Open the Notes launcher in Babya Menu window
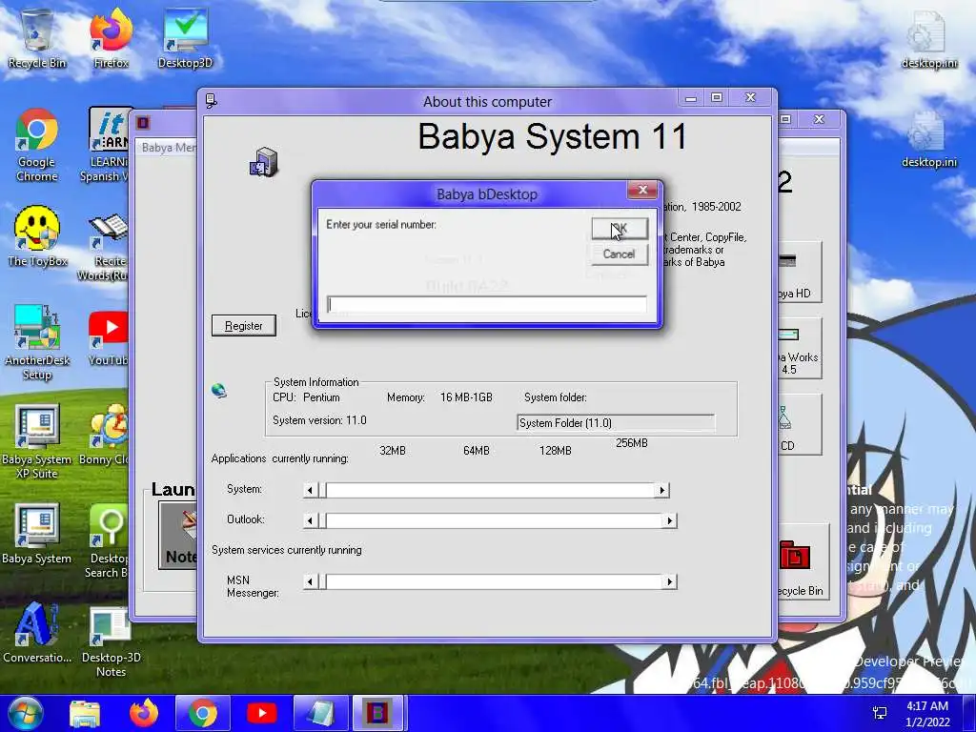Screen dimensions: 976x732 (179, 536)
